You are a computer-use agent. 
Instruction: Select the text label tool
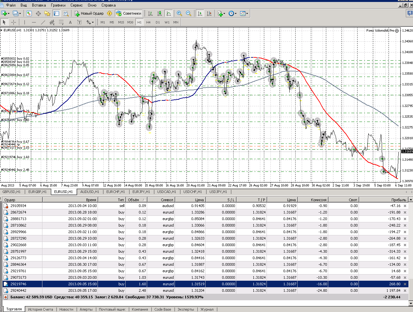[x=79, y=22]
